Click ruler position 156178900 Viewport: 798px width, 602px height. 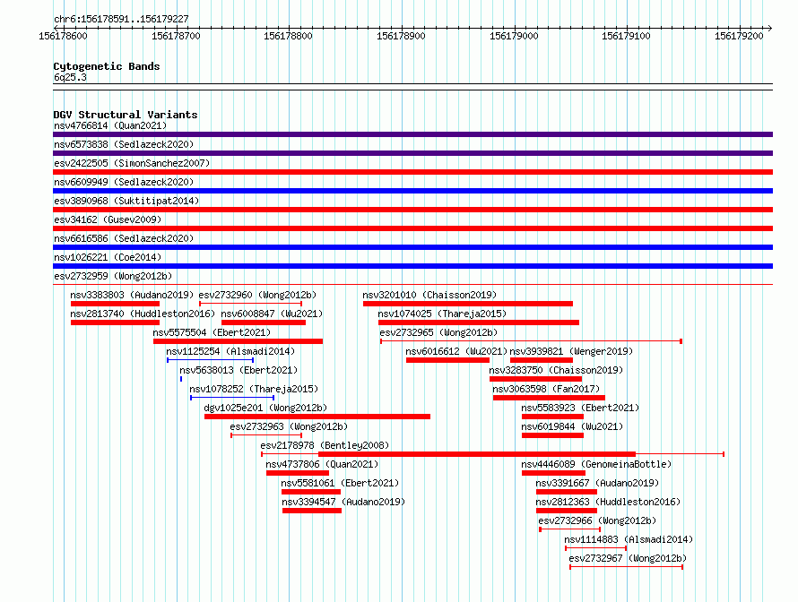[401, 36]
